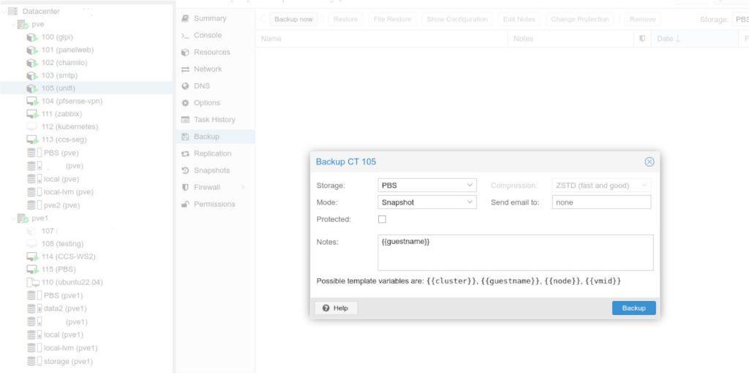This screenshot has width=749, height=374.
Task: Click the Restore toolbar button
Action: [x=345, y=20]
